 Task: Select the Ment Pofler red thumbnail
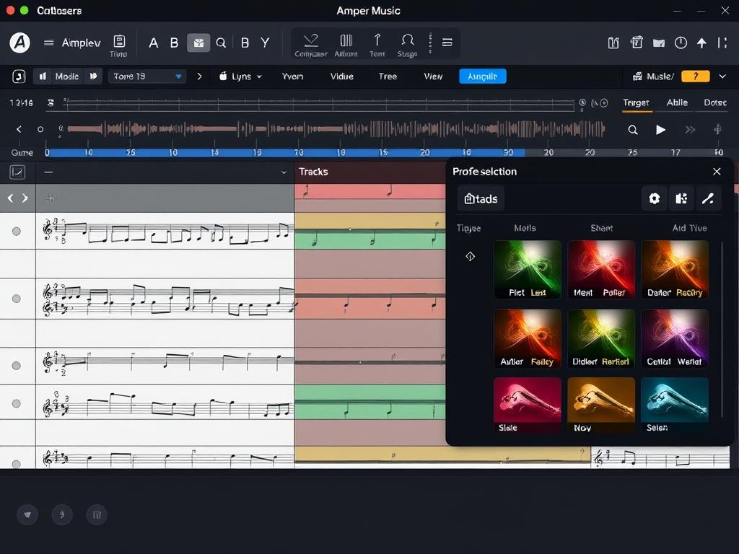tap(601, 270)
